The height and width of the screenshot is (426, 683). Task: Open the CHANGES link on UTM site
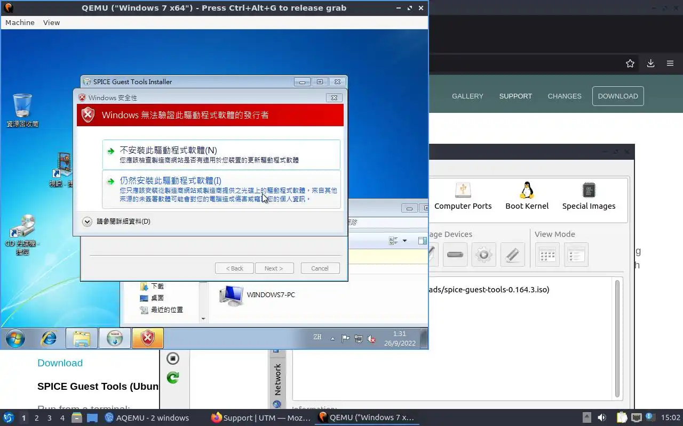[x=565, y=96]
